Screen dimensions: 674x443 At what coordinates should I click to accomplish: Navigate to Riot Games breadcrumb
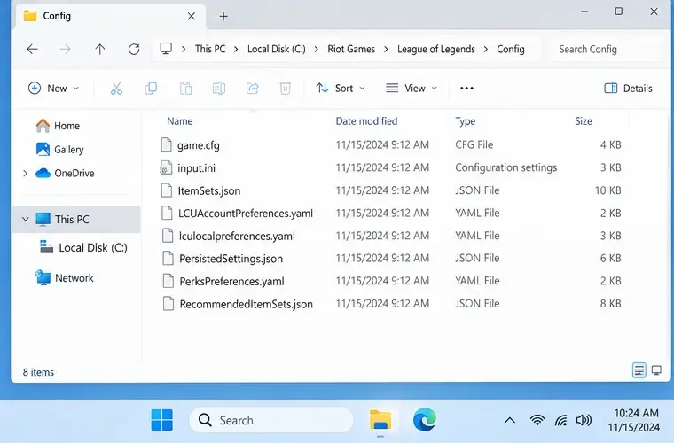pyautogui.click(x=351, y=49)
